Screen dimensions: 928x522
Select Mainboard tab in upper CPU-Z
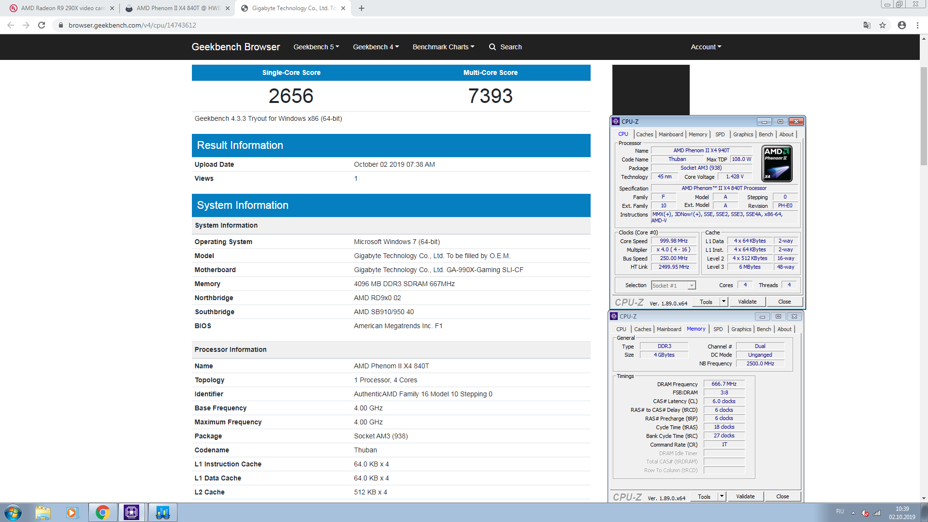coord(671,134)
